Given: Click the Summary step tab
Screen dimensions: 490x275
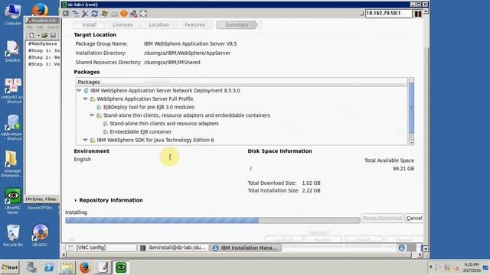Looking at the screenshot, I should pyautogui.click(x=237, y=24).
